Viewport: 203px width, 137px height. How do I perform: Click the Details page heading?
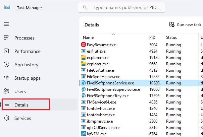coord(92,25)
